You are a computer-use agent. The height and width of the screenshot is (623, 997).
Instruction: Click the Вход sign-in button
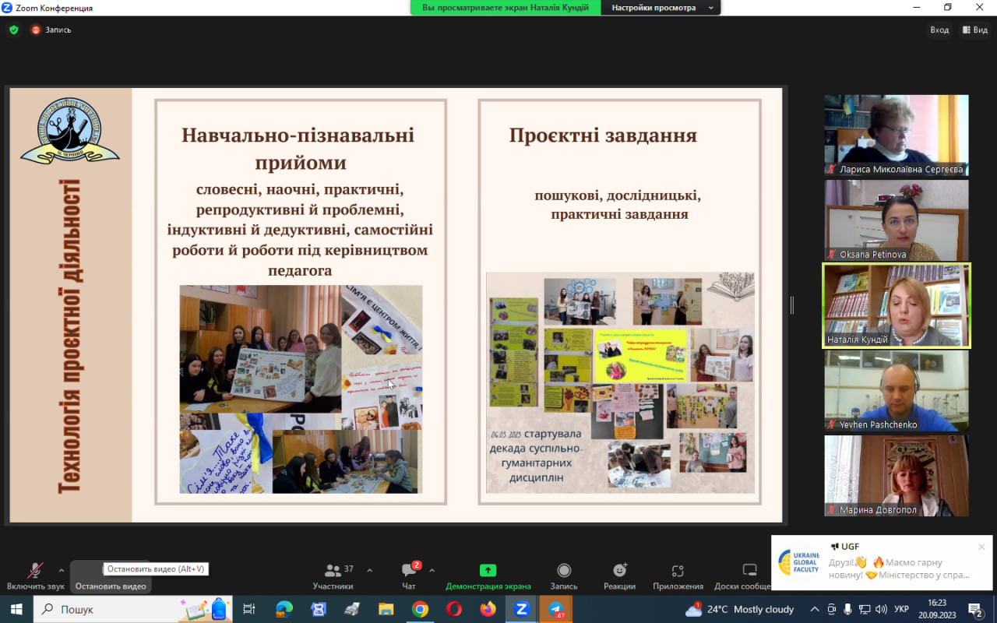(939, 30)
